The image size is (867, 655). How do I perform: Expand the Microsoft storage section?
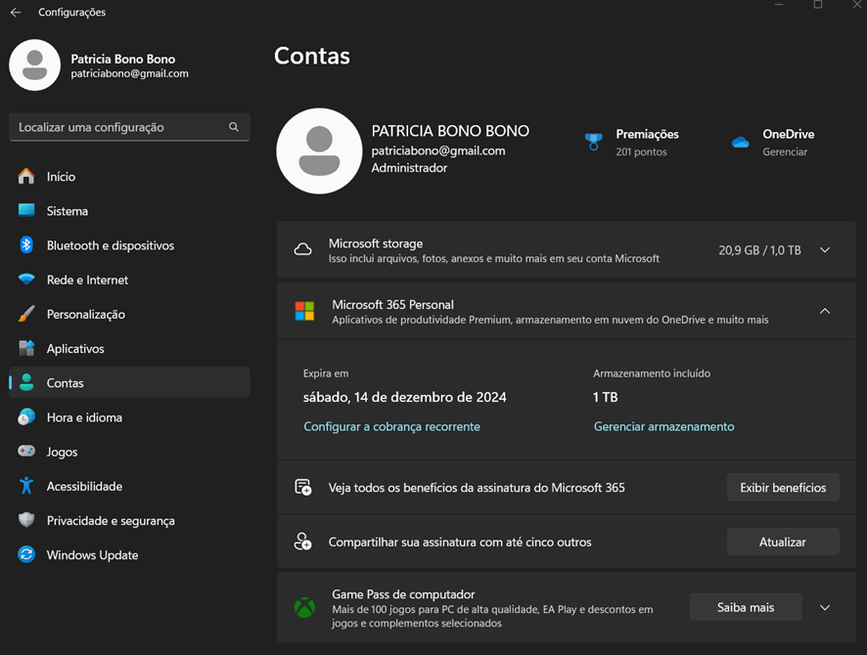824,250
